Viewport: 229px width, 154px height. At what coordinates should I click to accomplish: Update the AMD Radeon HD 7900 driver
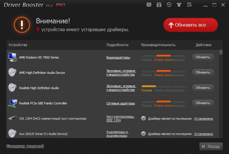point(203,57)
